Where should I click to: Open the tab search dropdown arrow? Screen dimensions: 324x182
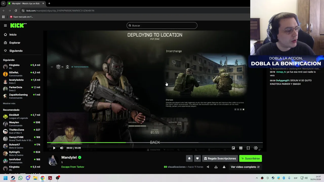coord(3,4)
